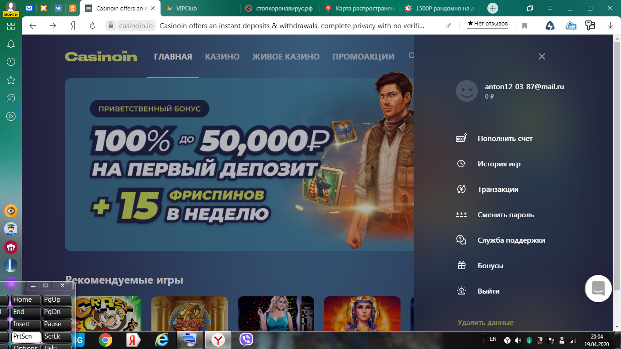This screenshot has width=621, height=349.
Task: Open ПРОМОАКЦИИ navigation tab
Action: tap(363, 57)
